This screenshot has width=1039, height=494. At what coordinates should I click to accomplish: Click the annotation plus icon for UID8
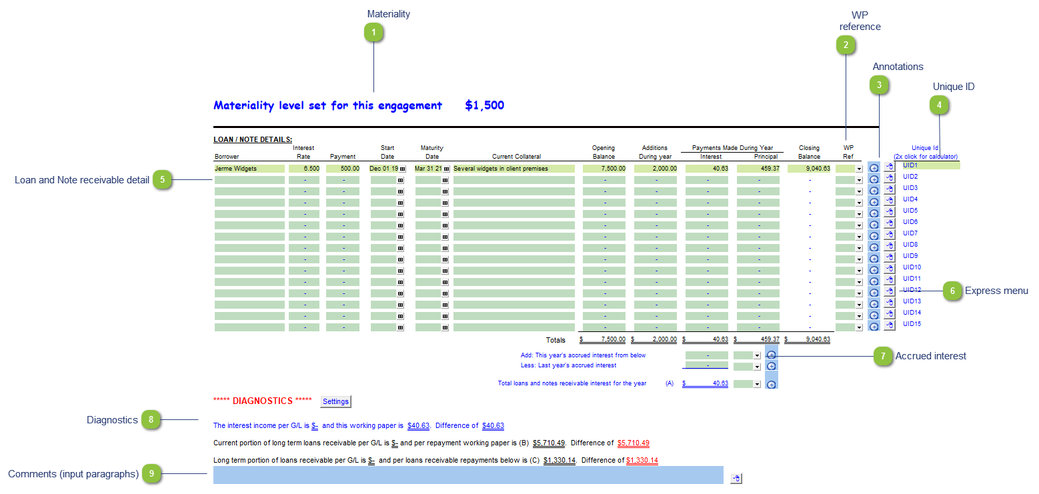(x=874, y=248)
